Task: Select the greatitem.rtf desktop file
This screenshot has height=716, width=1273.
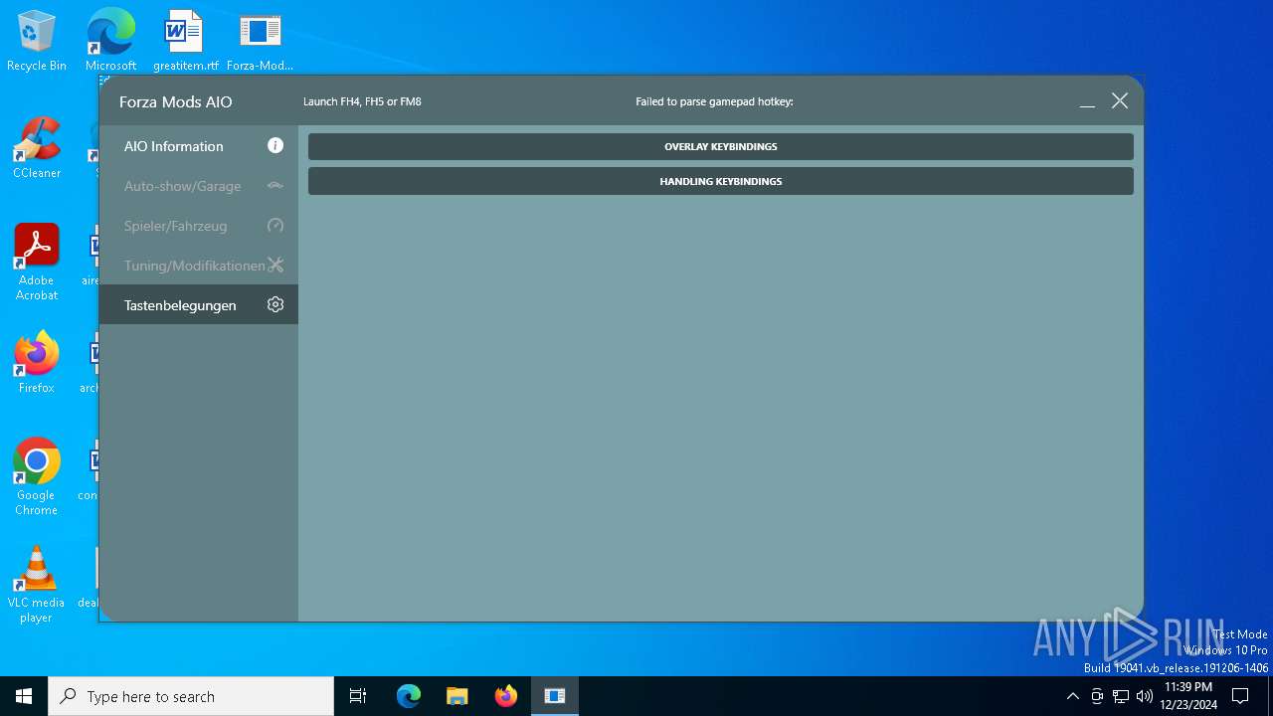Action: (x=185, y=41)
